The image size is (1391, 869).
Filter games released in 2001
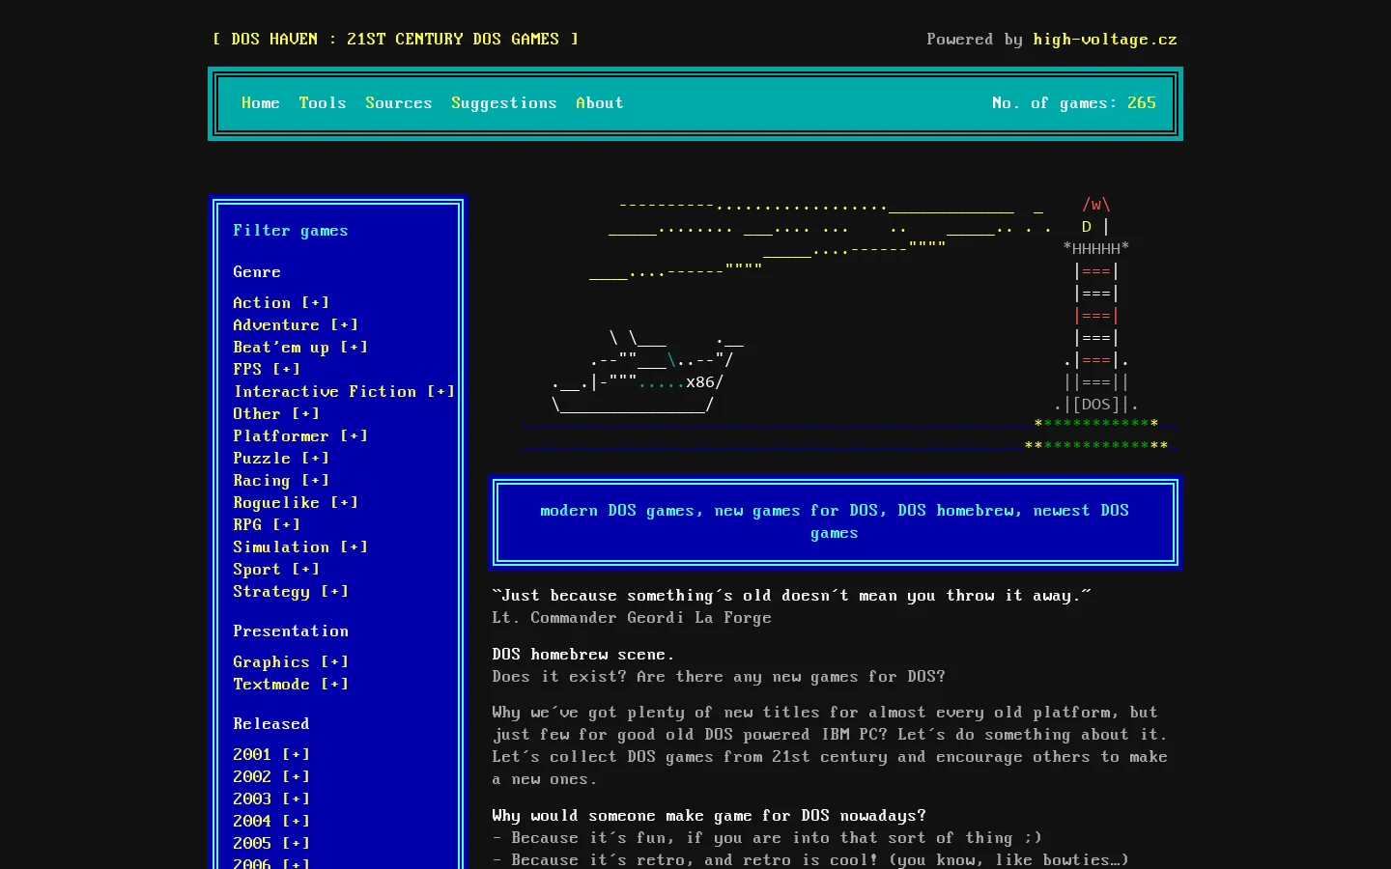[270, 755]
